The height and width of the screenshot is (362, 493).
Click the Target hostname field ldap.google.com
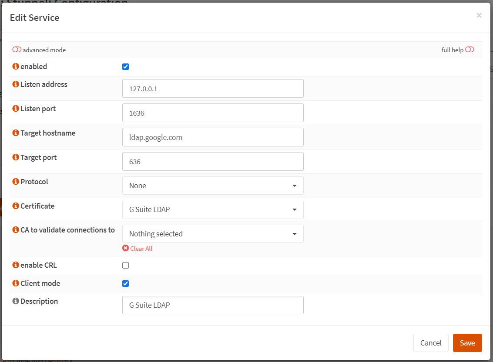(x=213, y=137)
